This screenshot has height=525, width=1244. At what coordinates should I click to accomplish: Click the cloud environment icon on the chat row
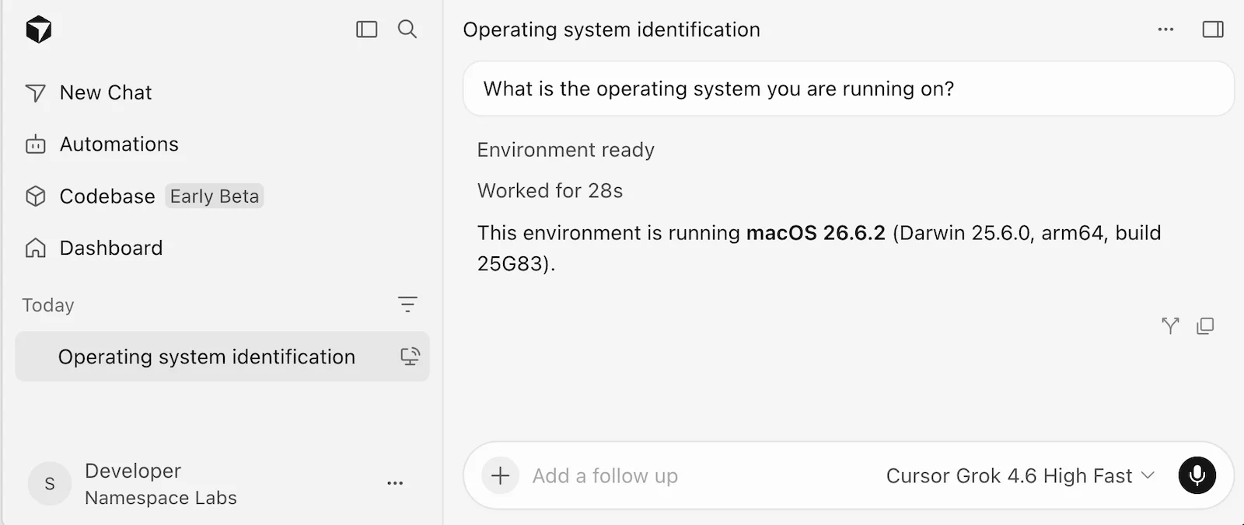410,356
